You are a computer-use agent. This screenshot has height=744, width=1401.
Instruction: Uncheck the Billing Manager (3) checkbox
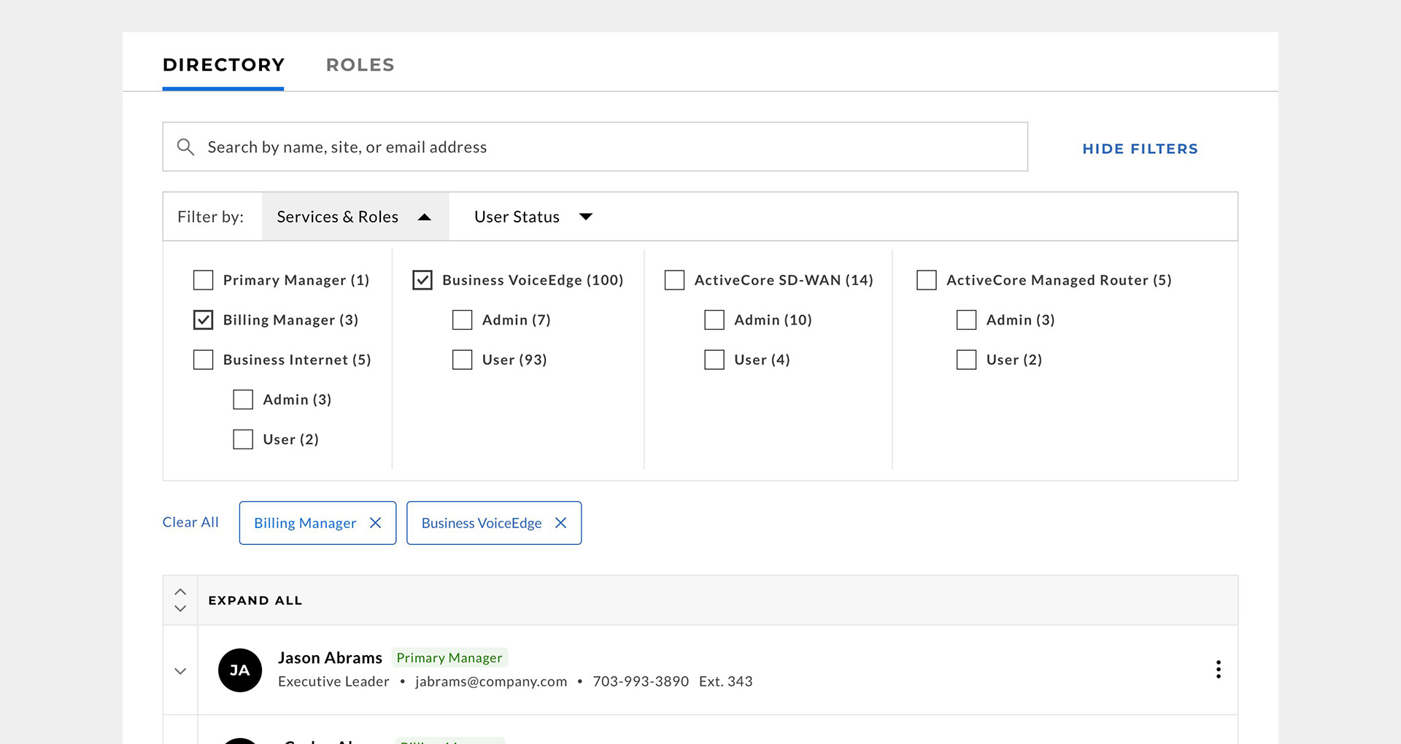click(x=203, y=320)
